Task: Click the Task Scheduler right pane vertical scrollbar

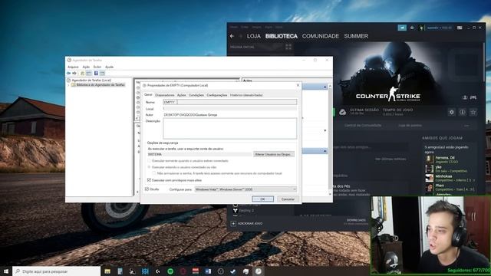Action: tap(330, 140)
